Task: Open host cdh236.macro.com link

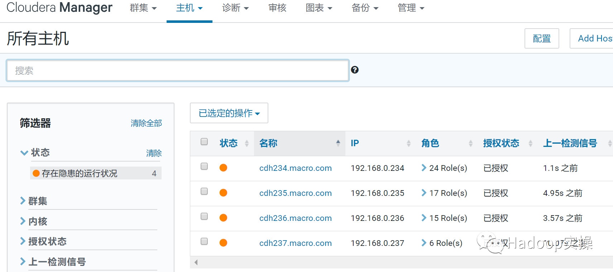Action: (x=296, y=218)
